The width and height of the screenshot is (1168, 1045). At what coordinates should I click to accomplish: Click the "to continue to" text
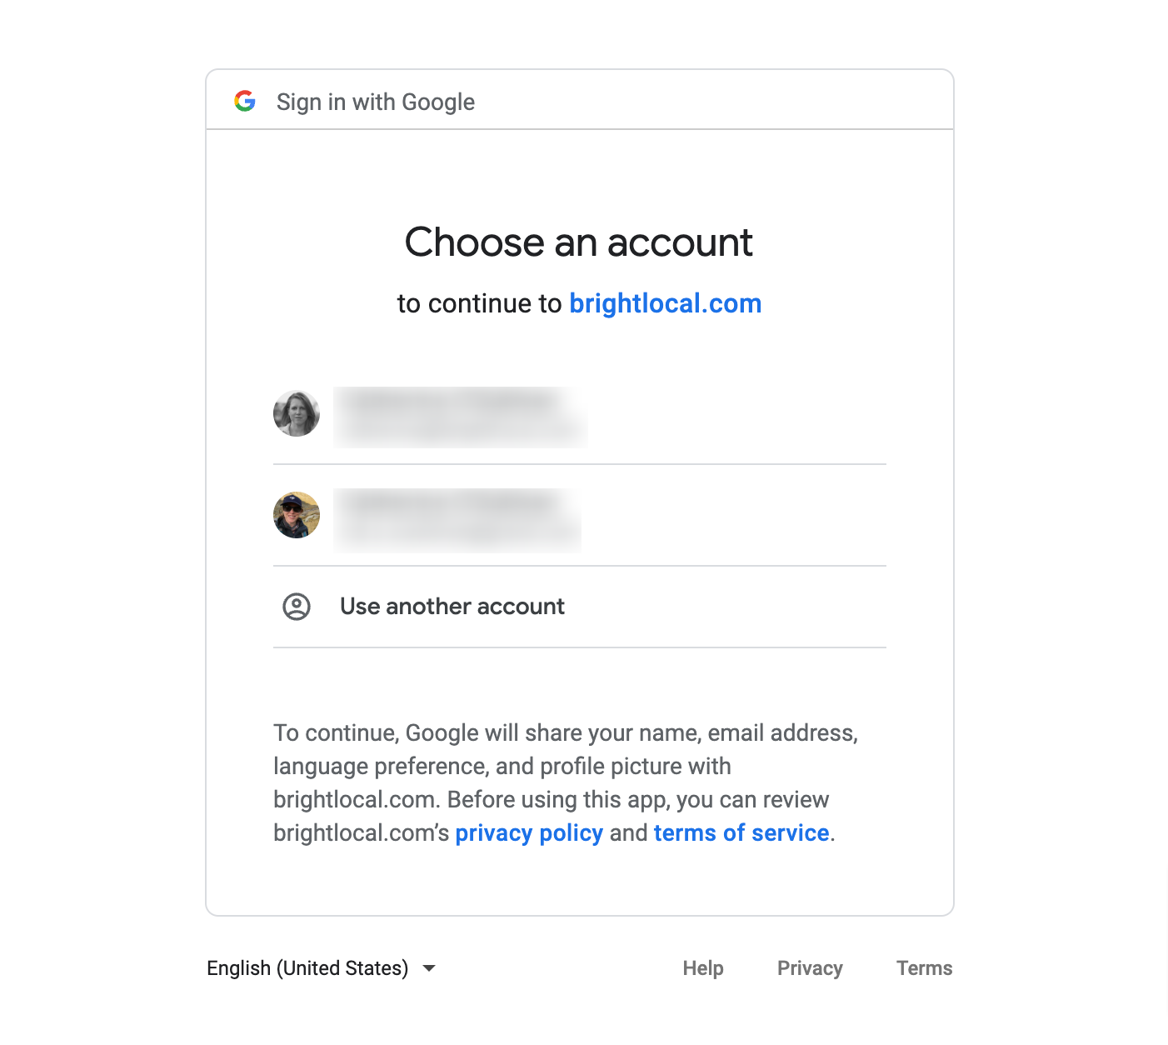click(x=479, y=303)
